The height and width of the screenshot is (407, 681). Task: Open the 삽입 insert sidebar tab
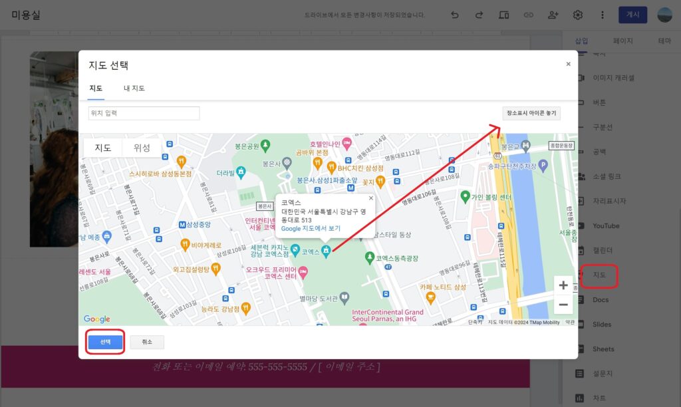tap(581, 41)
